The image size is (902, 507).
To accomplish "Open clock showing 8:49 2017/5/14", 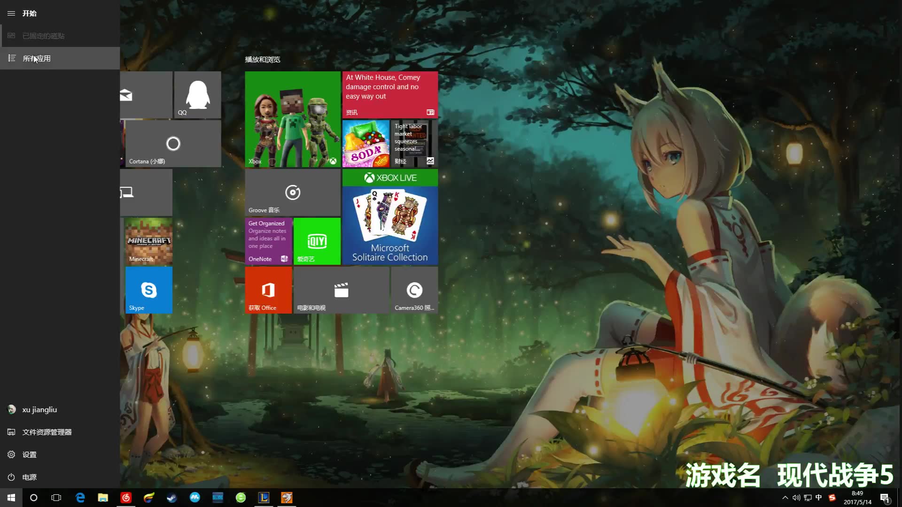I will [x=857, y=498].
